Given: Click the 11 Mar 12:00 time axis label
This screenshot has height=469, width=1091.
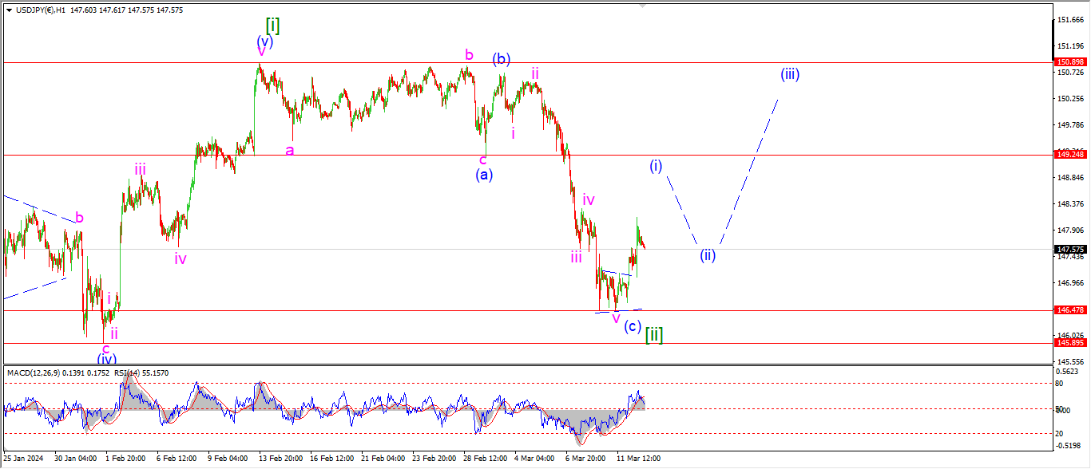Looking at the screenshot, I should 638,459.
